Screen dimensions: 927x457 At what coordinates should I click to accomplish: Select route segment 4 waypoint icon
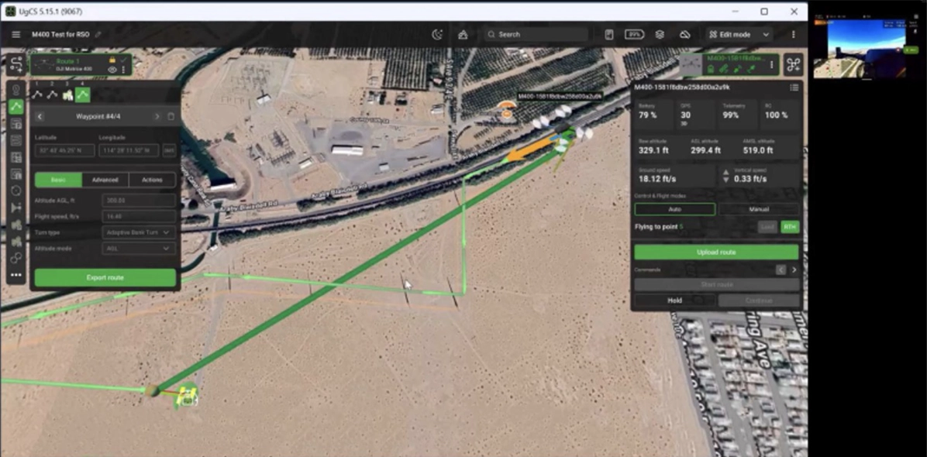[x=83, y=94]
